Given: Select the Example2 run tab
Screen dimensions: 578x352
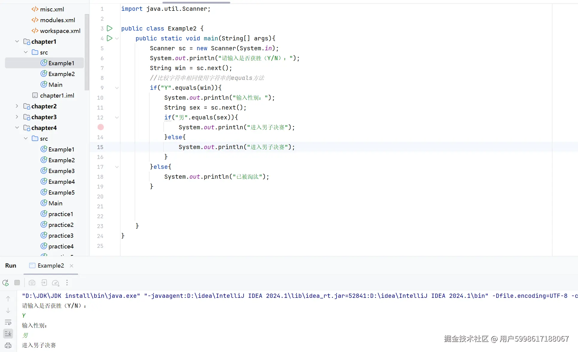Looking at the screenshot, I should pyautogui.click(x=51, y=266).
